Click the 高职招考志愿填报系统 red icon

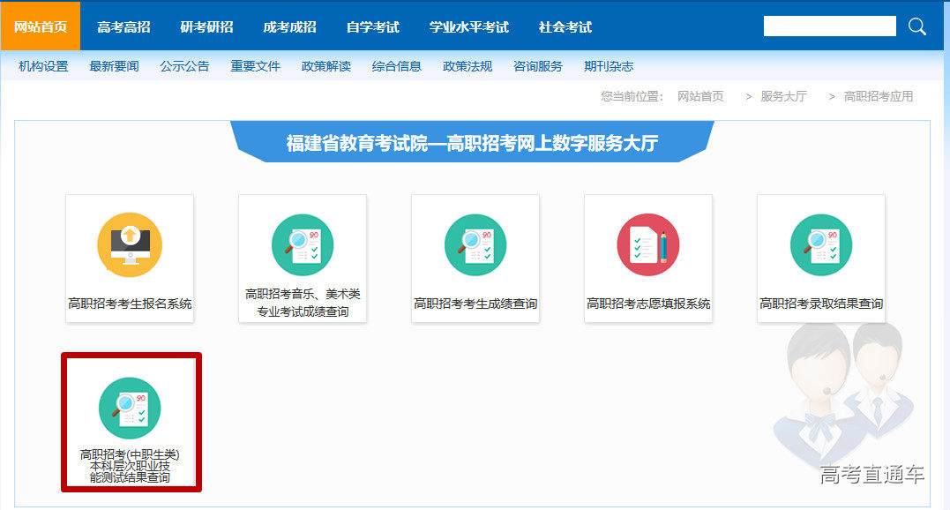(648, 244)
